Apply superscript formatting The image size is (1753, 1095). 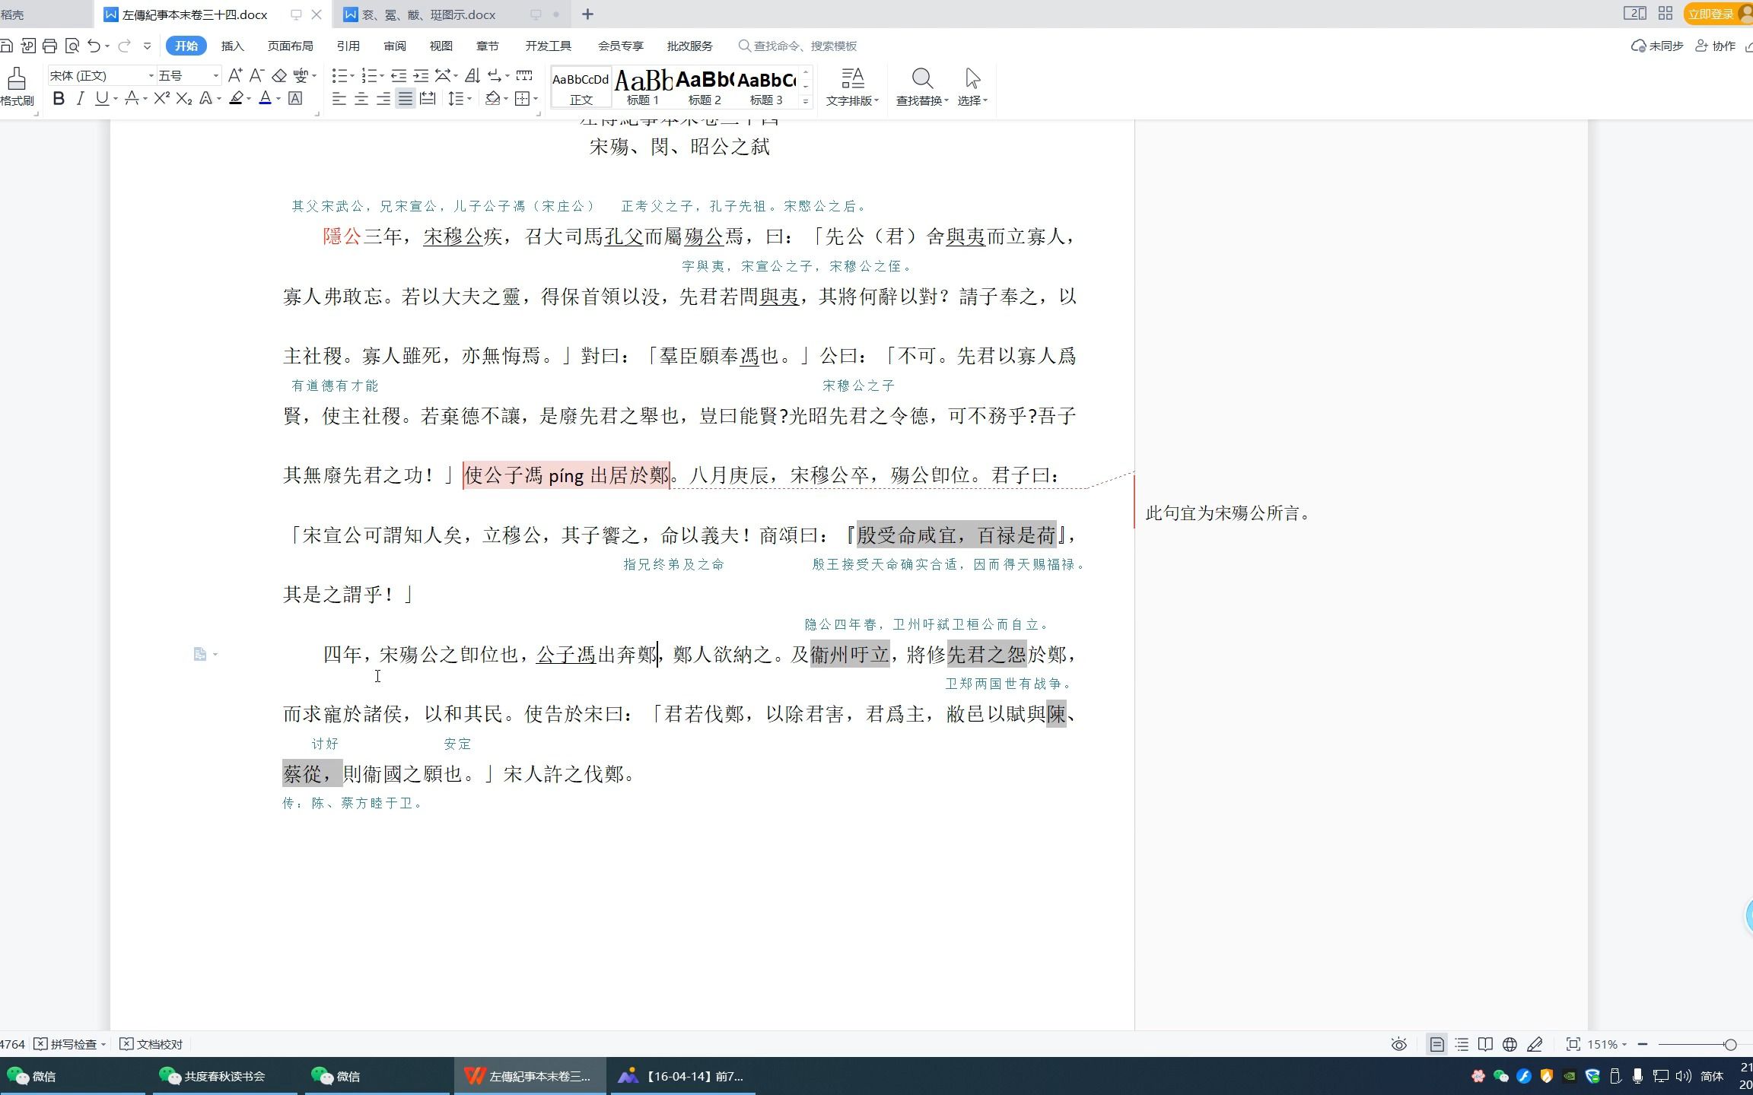click(161, 98)
